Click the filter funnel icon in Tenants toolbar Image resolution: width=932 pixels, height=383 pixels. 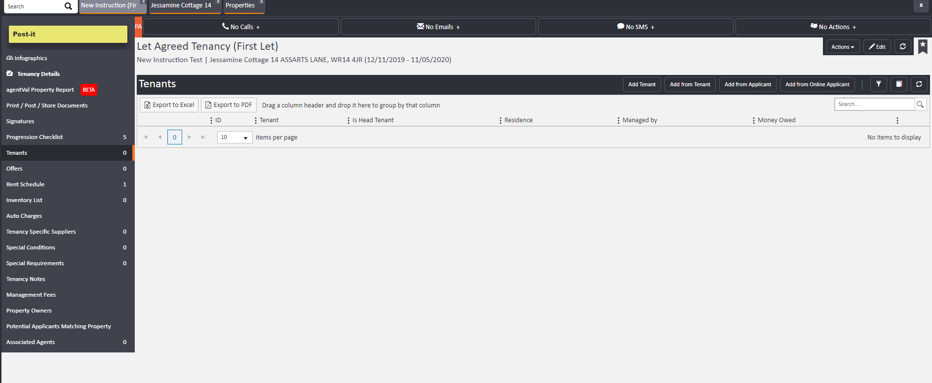pyautogui.click(x=878, y=84)
